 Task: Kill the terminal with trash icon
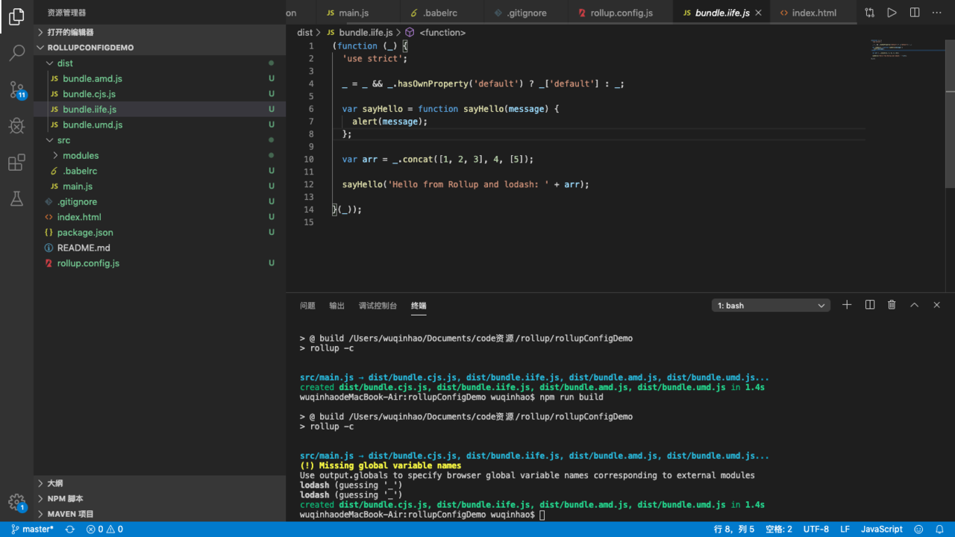coord(892,305)
